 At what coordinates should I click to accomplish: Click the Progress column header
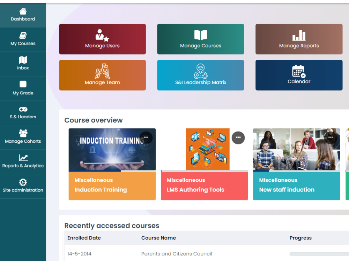[x=300, y=238]
